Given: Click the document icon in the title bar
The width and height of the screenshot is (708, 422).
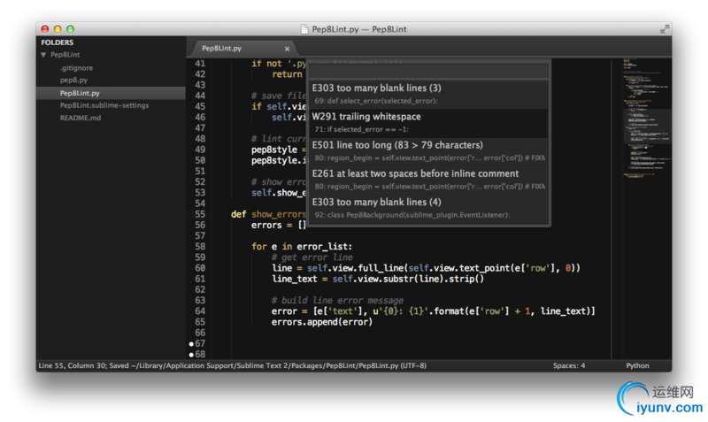Looking at the screenshot, I should pyautogui.click(x=304, y=29).
